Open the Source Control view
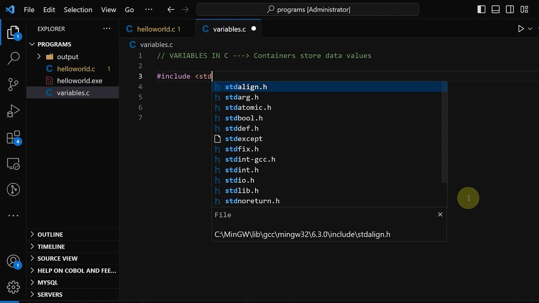Viewport: 539px width, 303px height. 13,85
